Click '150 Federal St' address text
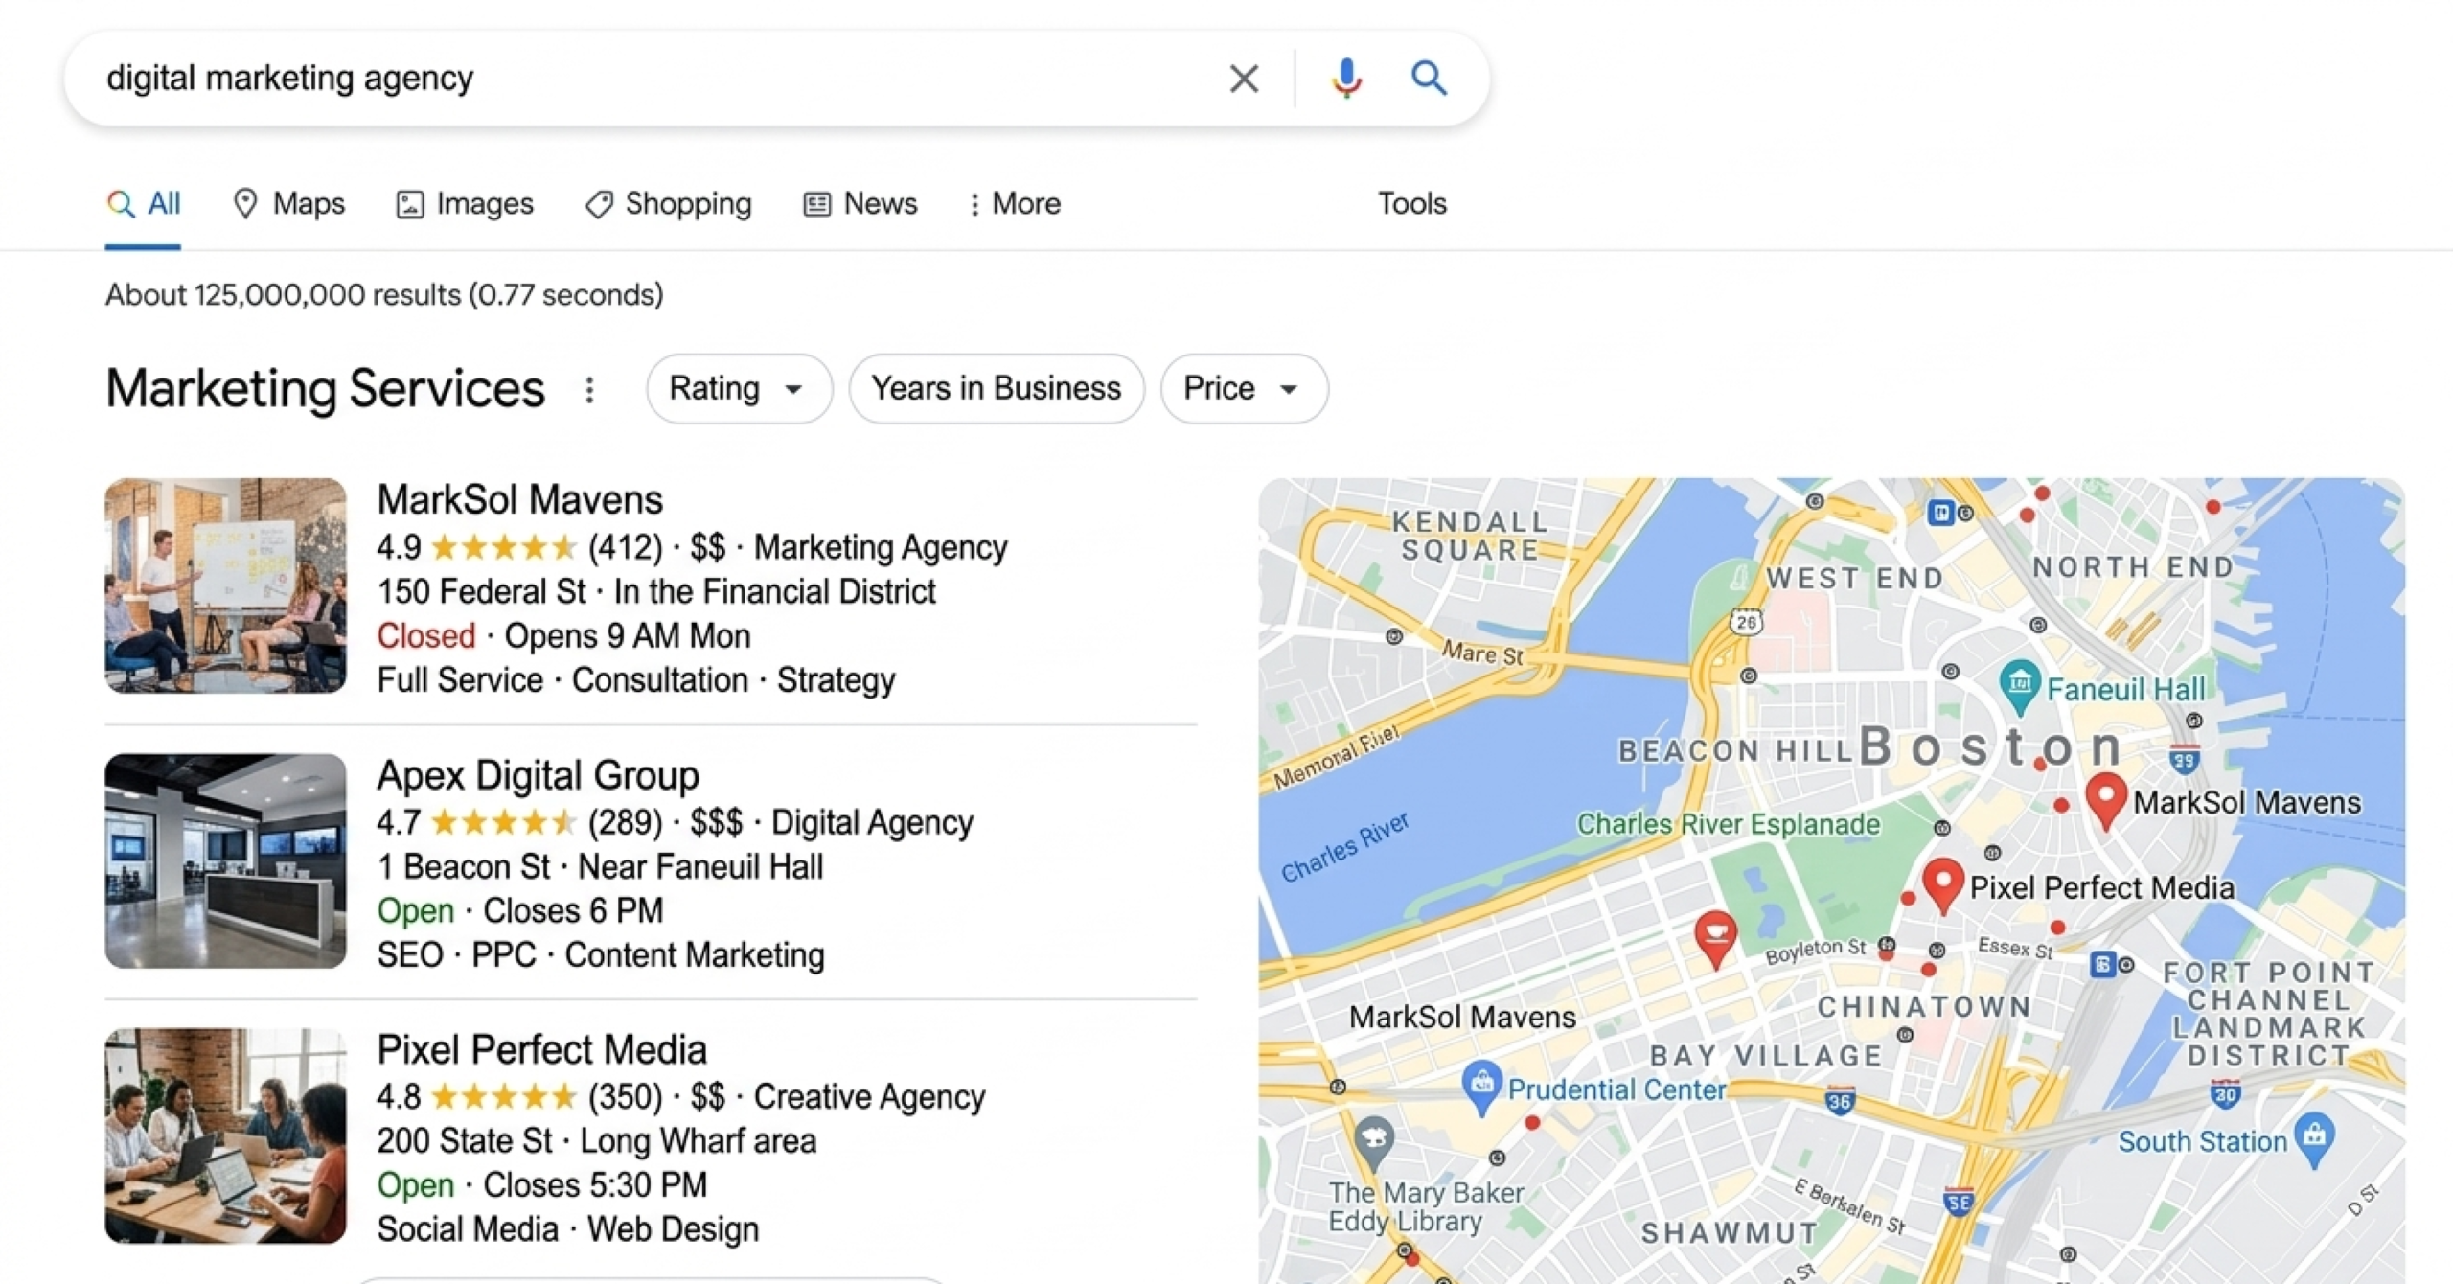The image size is (2453, 1284). [x=481, y=591]
